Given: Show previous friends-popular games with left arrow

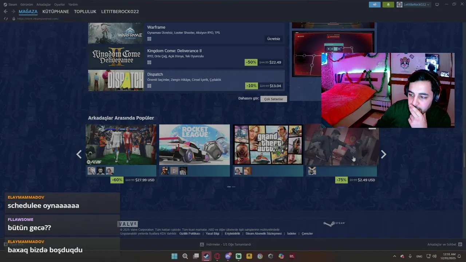Looking at the screenshot, I should click(x=79, y=154).
